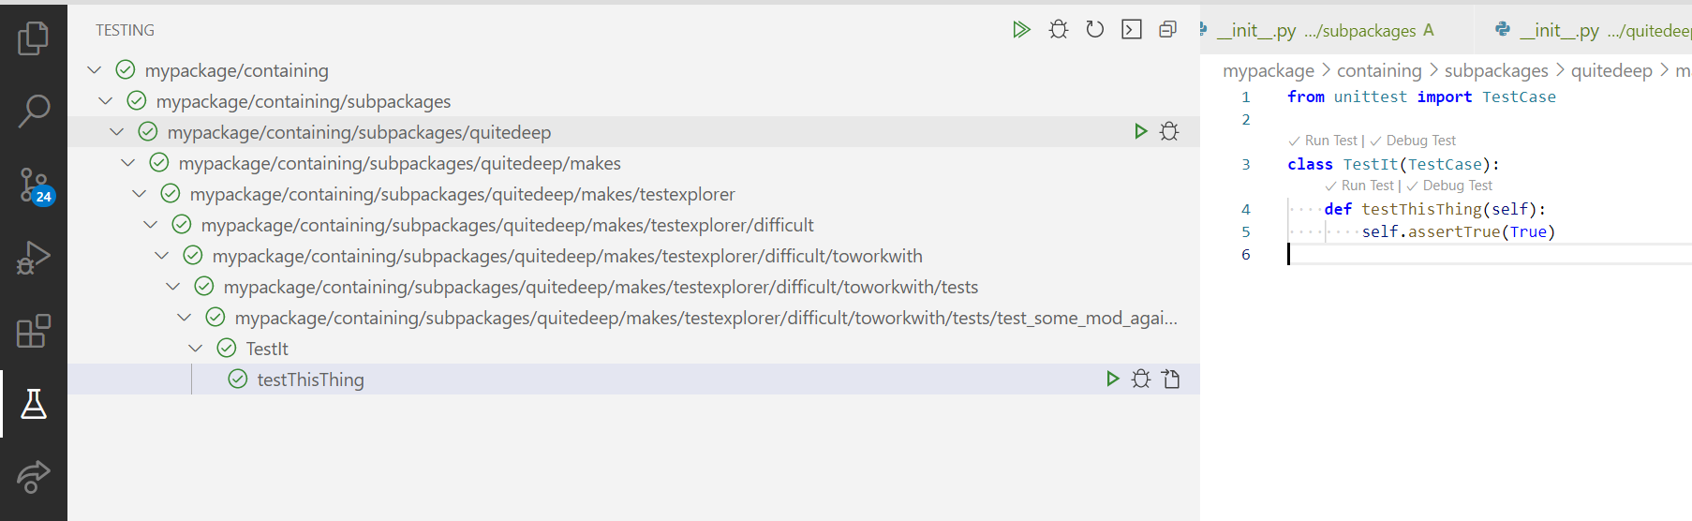Collapse the mypackage/containing tree node
Screen dimensions: 1692x521
click(x=94, y=70)
